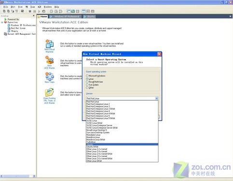This screenshot has width=233, height=181.
Task: Choose Novell Linux Desktop 9 from list
Action: (x=122, y=130)
